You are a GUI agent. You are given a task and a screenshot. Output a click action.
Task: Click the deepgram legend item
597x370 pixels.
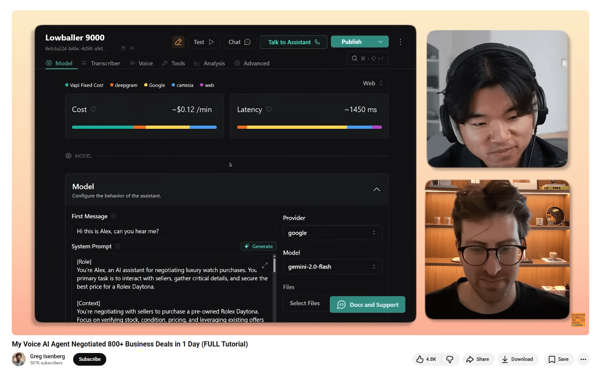click(x=124, y=85)
